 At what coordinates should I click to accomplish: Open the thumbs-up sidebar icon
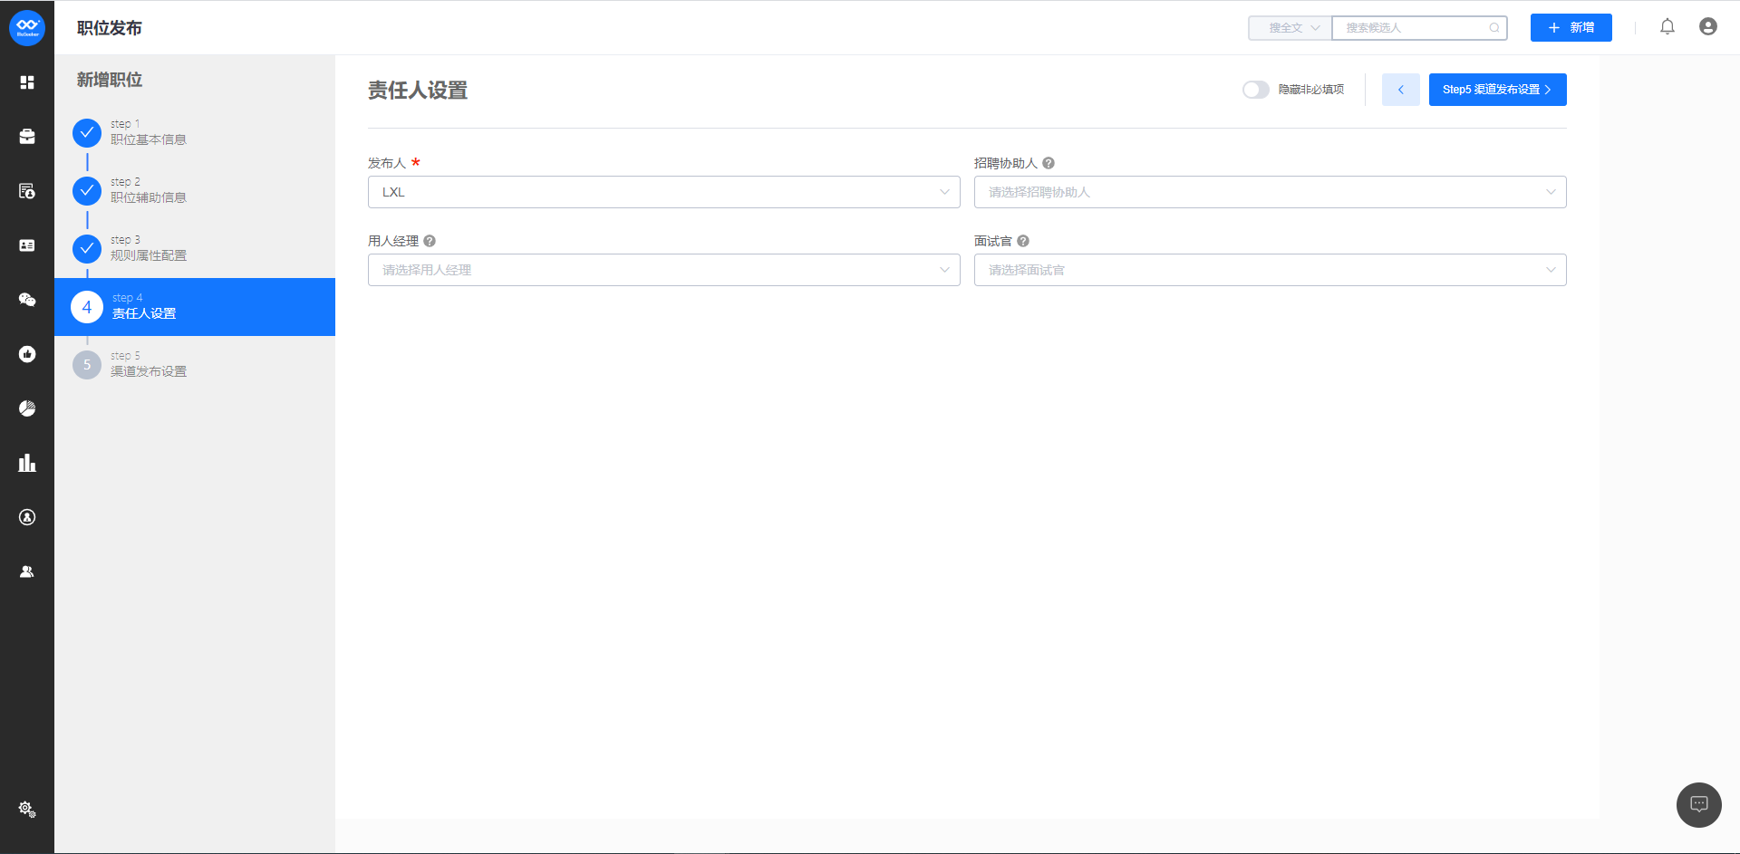pos(27,354)
